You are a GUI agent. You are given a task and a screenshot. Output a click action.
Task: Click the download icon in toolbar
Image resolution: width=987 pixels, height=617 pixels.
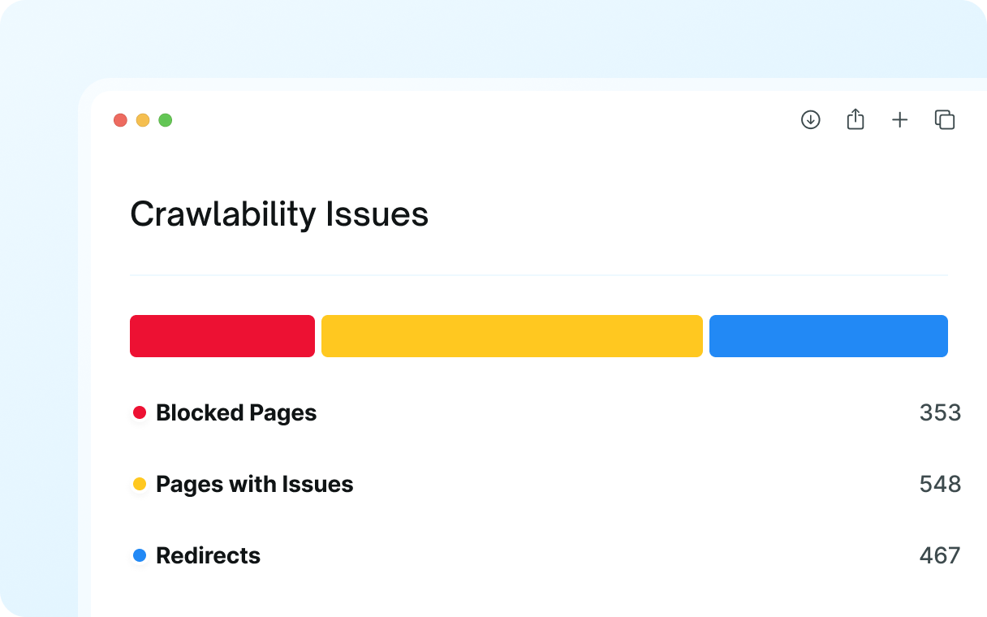[x=811, y=120]
